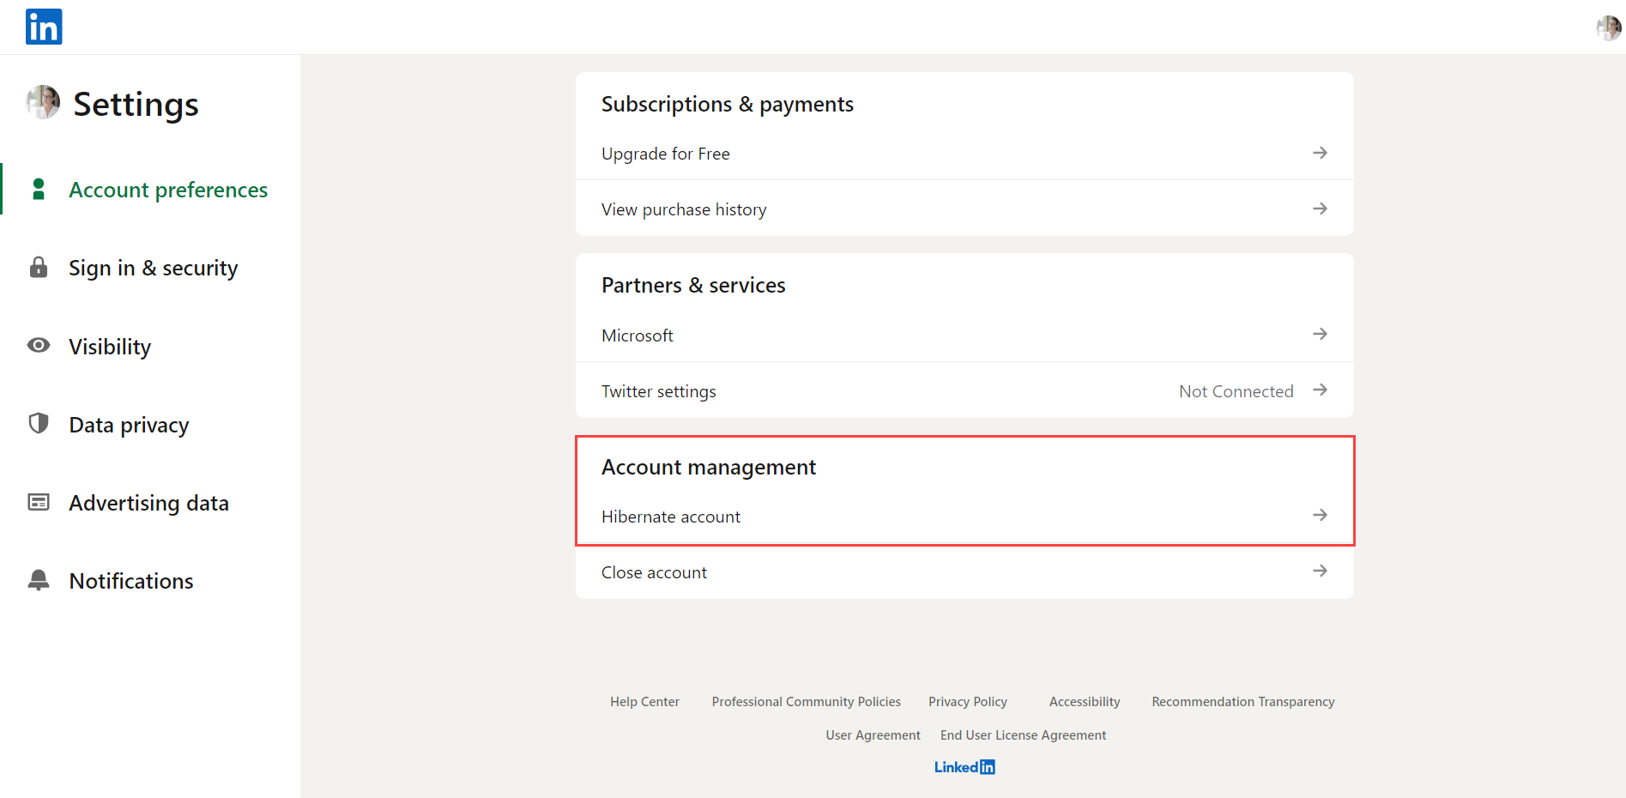Viewport: 1626px width, 798px height.
Task: Open the User Agreement page
Action: pyautogui.click(x=873, y=735)
